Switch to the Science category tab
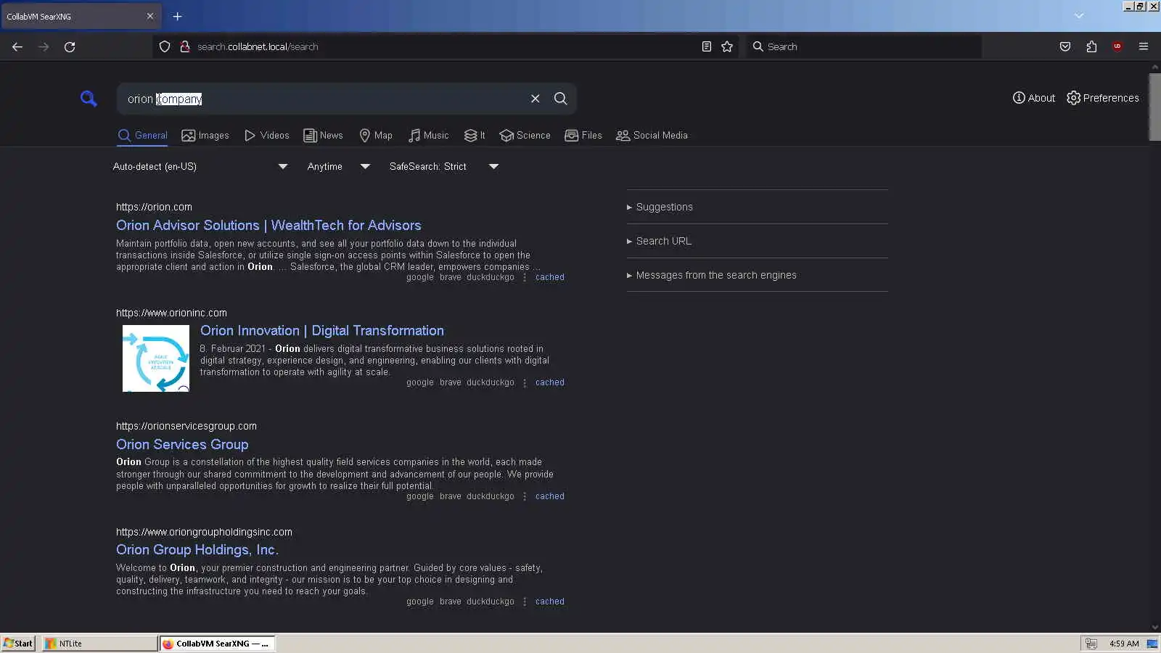The height and width of the screenshot is (653, 1161). click(525, 136)
